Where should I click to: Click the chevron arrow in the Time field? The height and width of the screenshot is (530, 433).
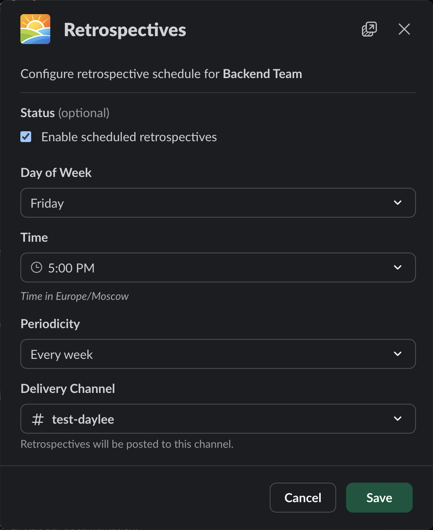[398, 267]
